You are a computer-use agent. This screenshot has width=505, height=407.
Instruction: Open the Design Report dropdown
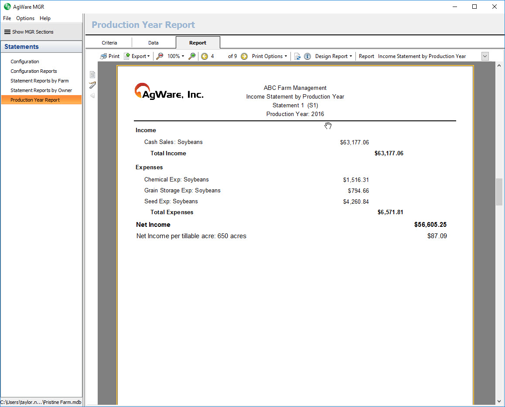tap(334, 56)
